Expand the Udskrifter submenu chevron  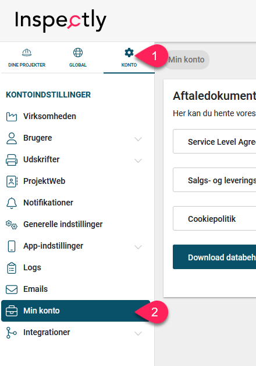point(138,161)
